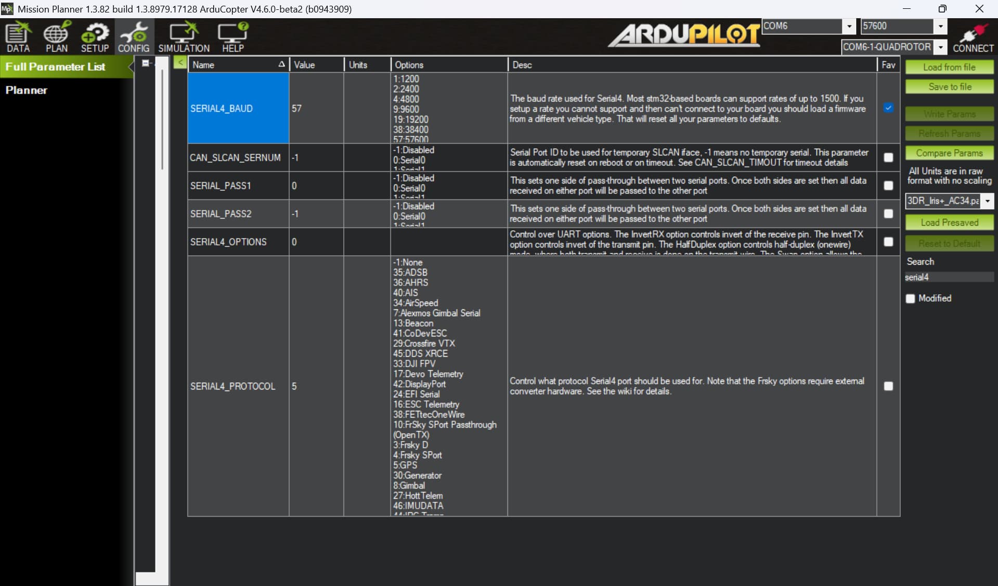Click the green left-arrow panel toggle

pos(180,63)
